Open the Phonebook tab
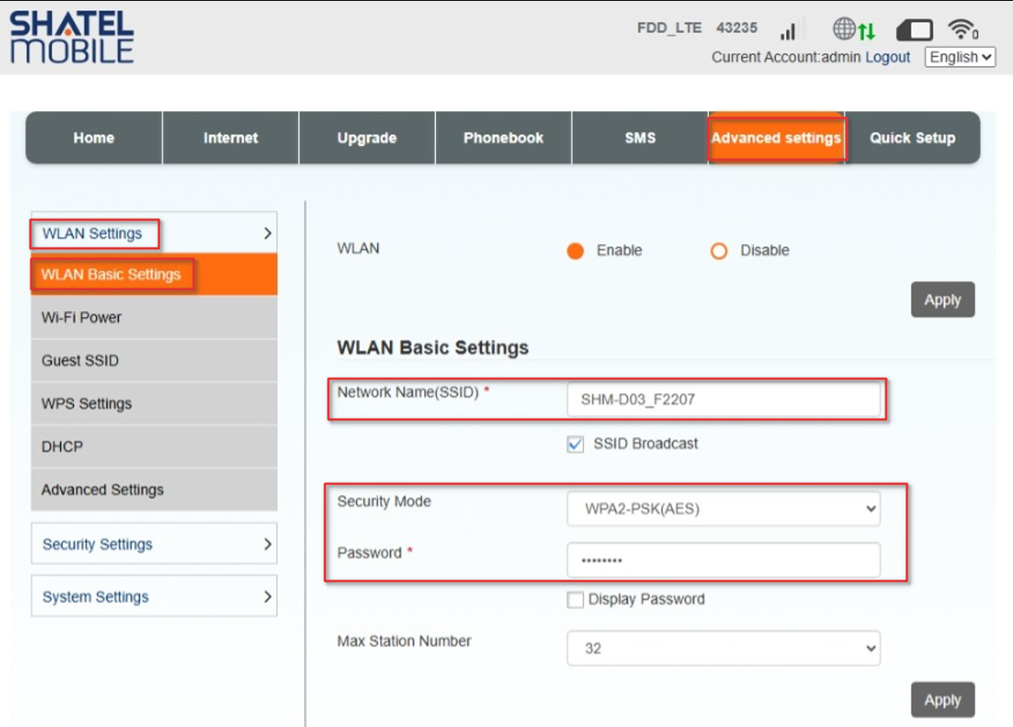This screenshot has height=727, width=1013. (x=503, y=137)
